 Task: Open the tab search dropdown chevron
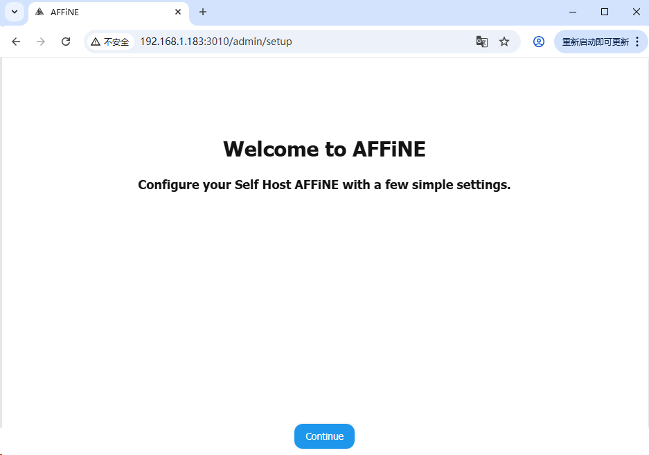click(x=14, y=12)
